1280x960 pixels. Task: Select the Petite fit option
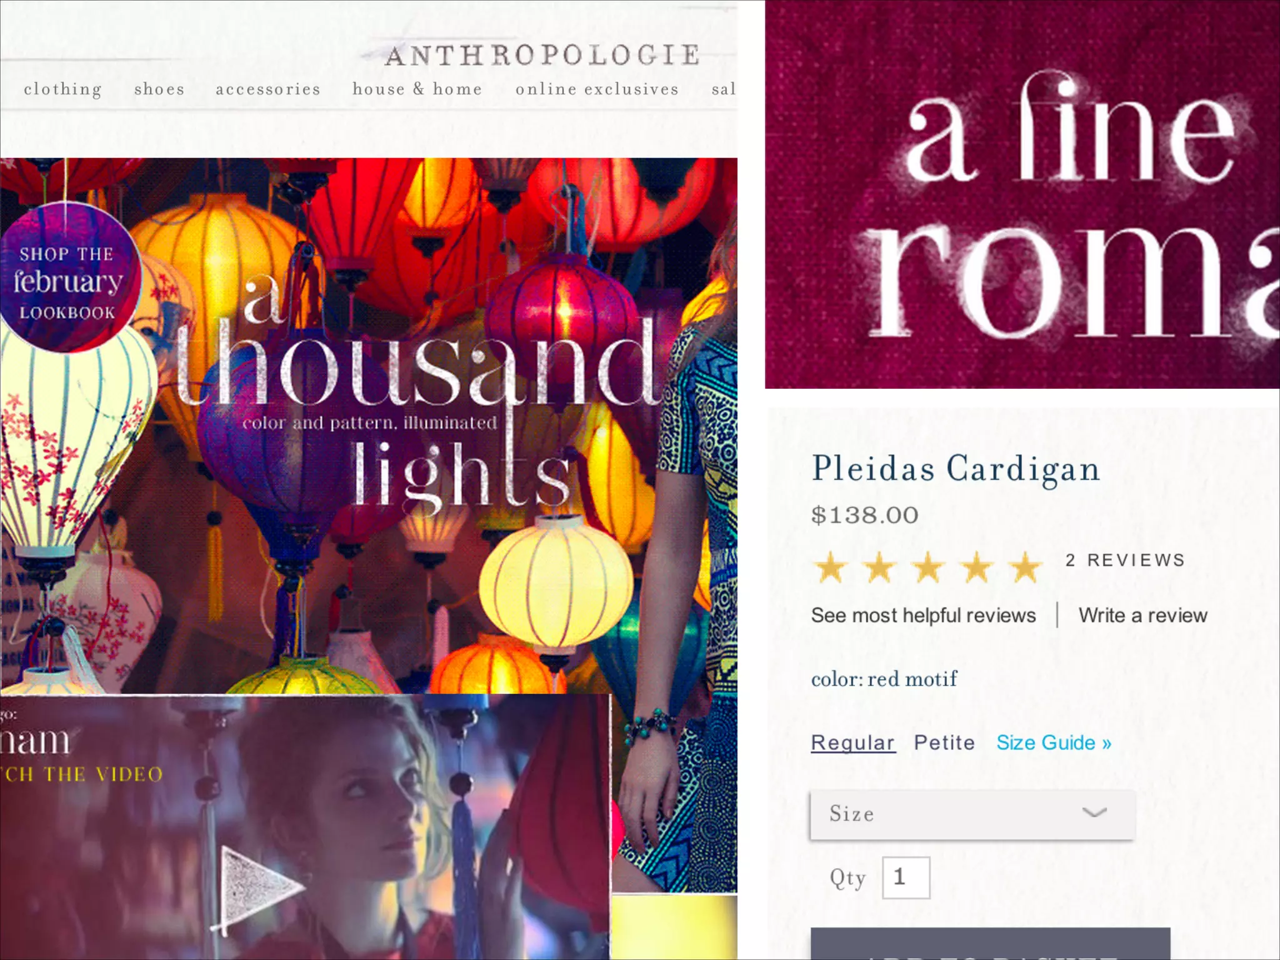[944, 742]
